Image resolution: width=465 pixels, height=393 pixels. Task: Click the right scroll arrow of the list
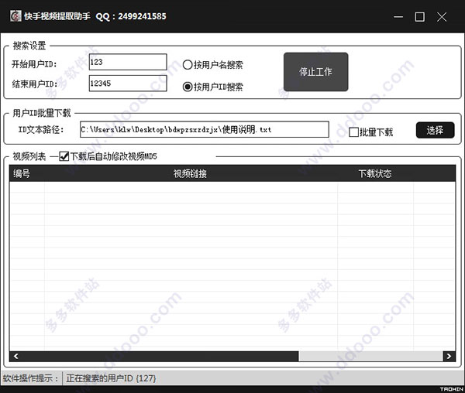(449, 357)
